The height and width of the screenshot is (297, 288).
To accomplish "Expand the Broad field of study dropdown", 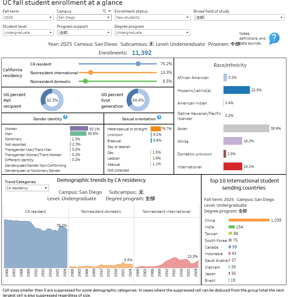I will [x=239, y=17].
